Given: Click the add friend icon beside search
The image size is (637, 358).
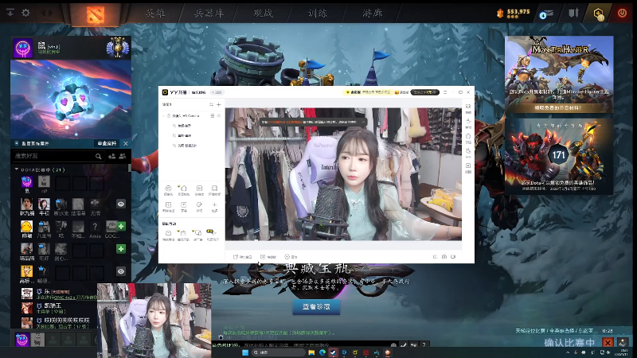Looking at the screenshot, I should [111, 156].
